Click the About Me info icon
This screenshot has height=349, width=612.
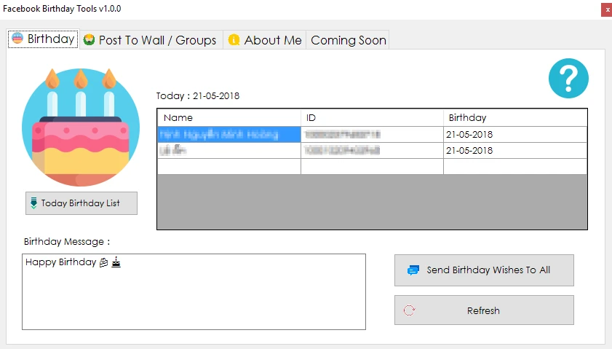coord(234,40)
